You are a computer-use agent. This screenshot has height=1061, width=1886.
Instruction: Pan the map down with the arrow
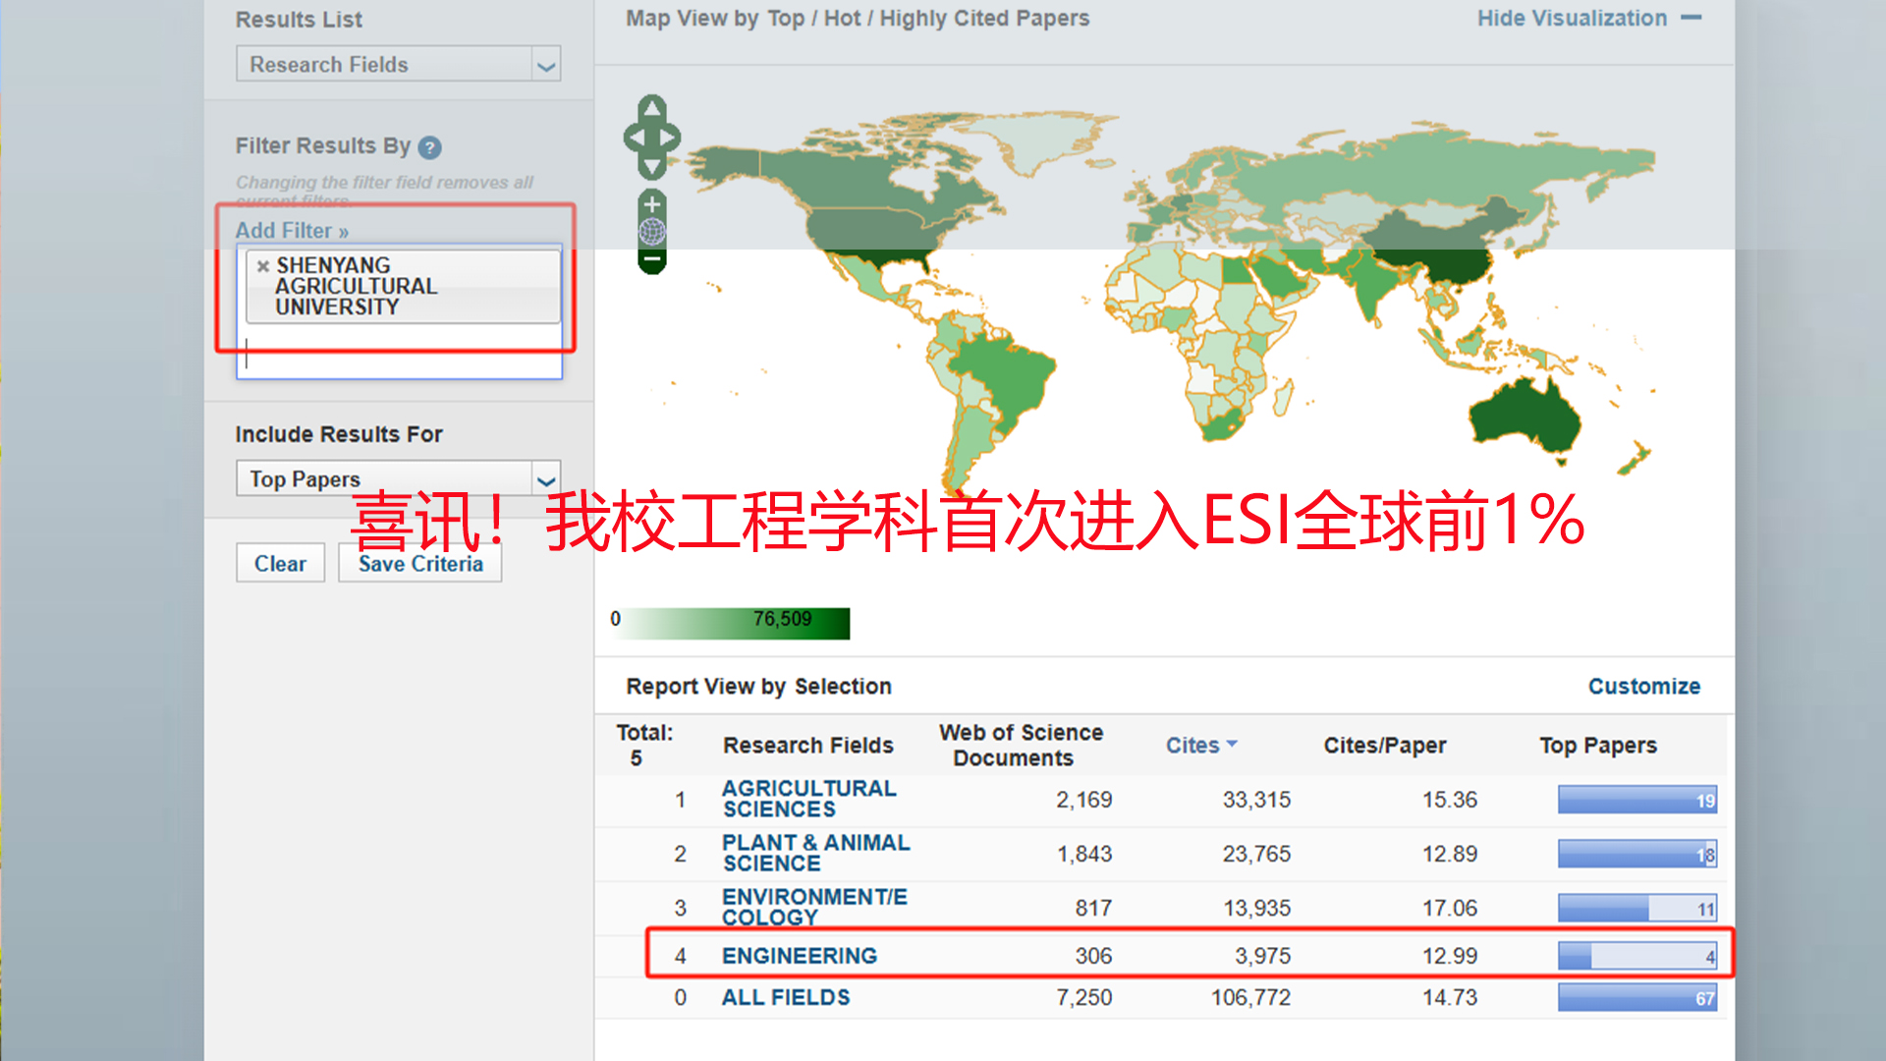click(652, 167)
